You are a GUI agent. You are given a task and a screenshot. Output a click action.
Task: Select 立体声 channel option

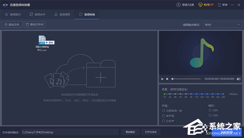(x=168, y=121)
